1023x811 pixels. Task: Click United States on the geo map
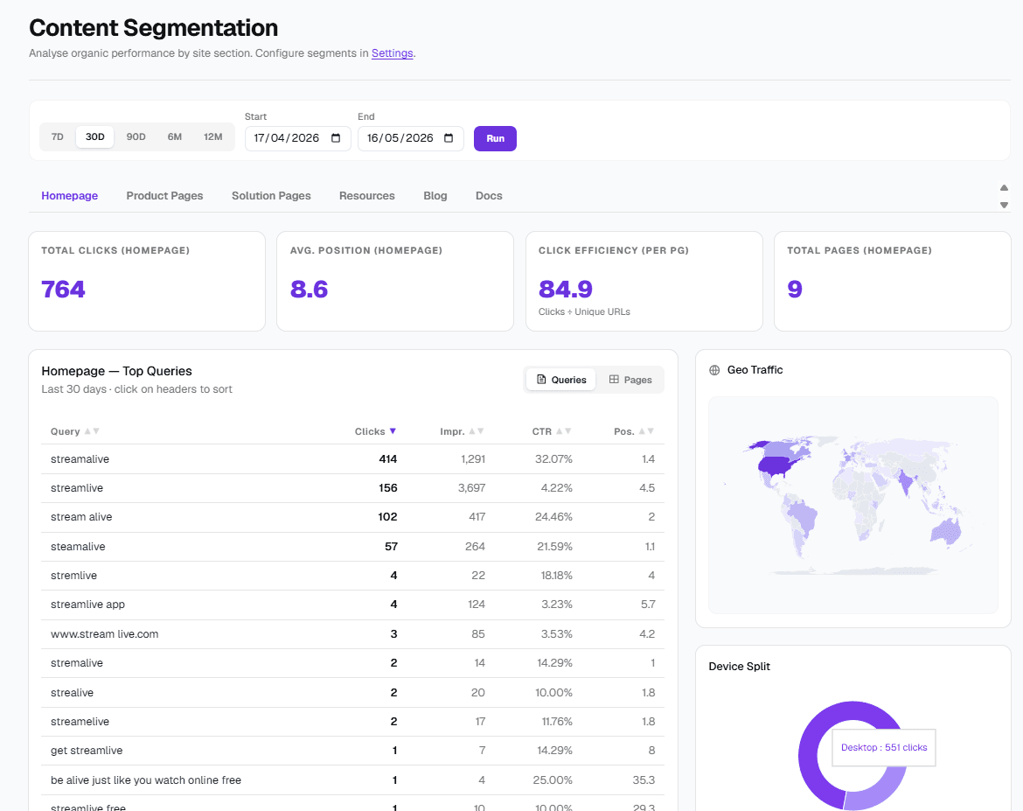tap(775, 466)
